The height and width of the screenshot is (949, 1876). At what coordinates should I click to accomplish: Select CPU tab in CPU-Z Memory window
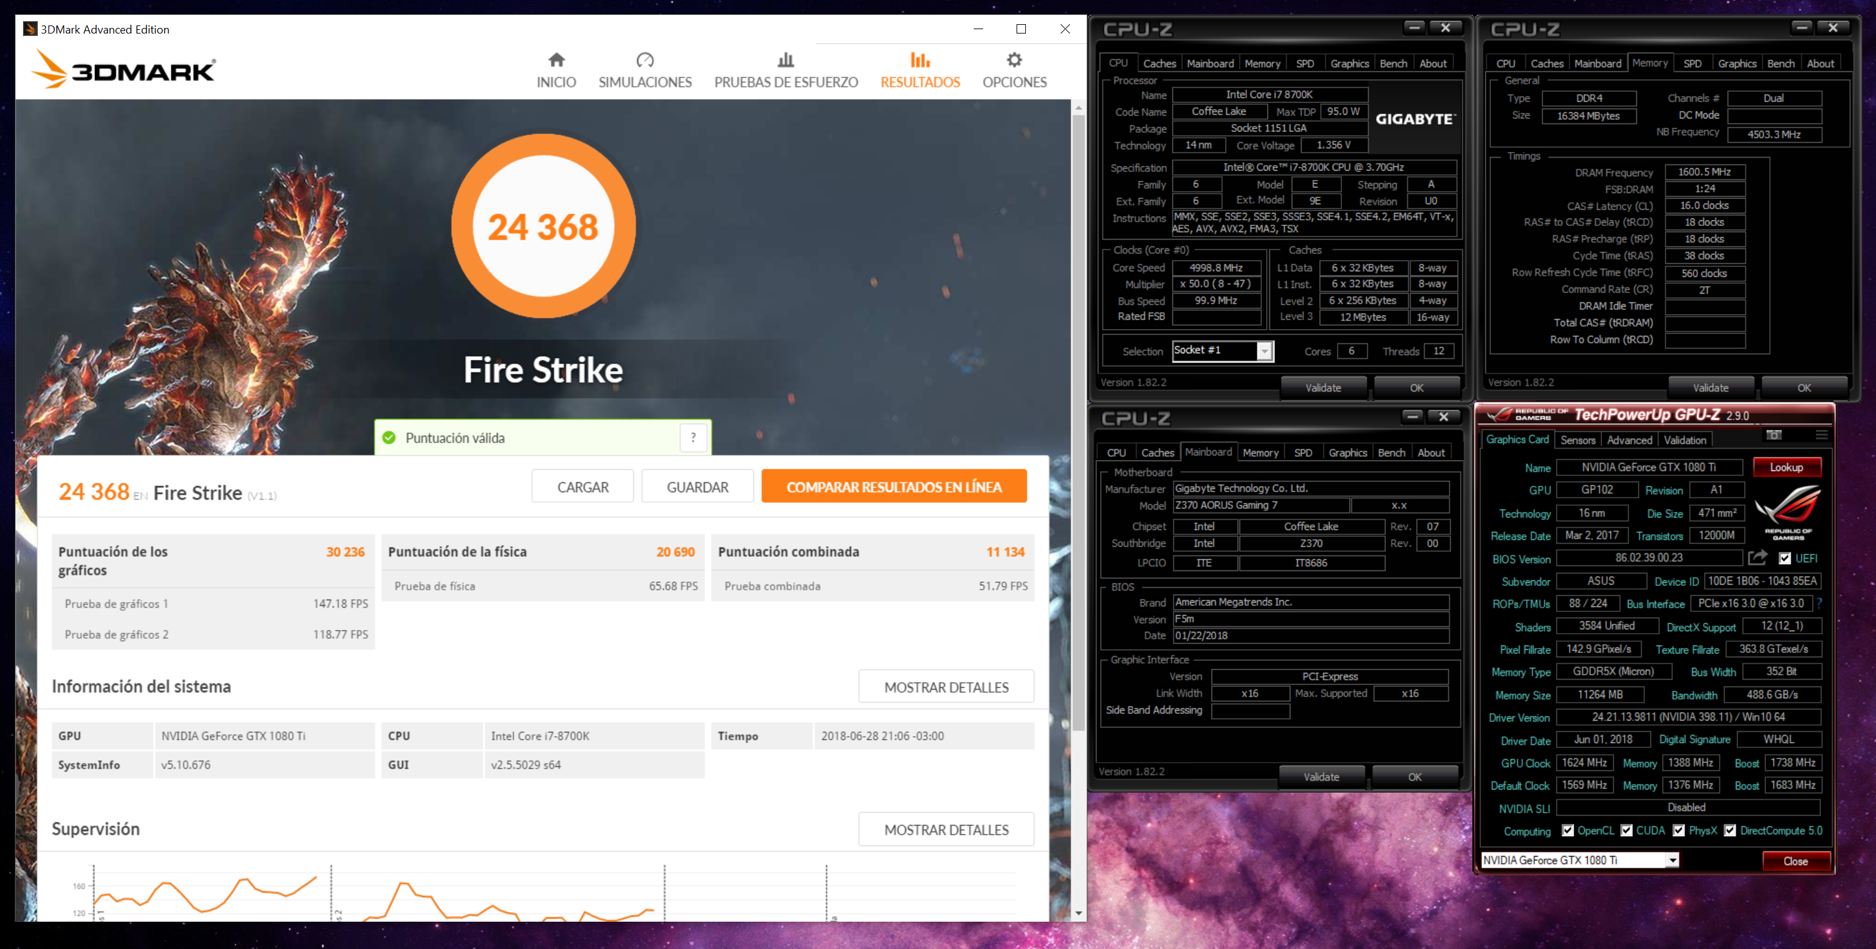1505,63
